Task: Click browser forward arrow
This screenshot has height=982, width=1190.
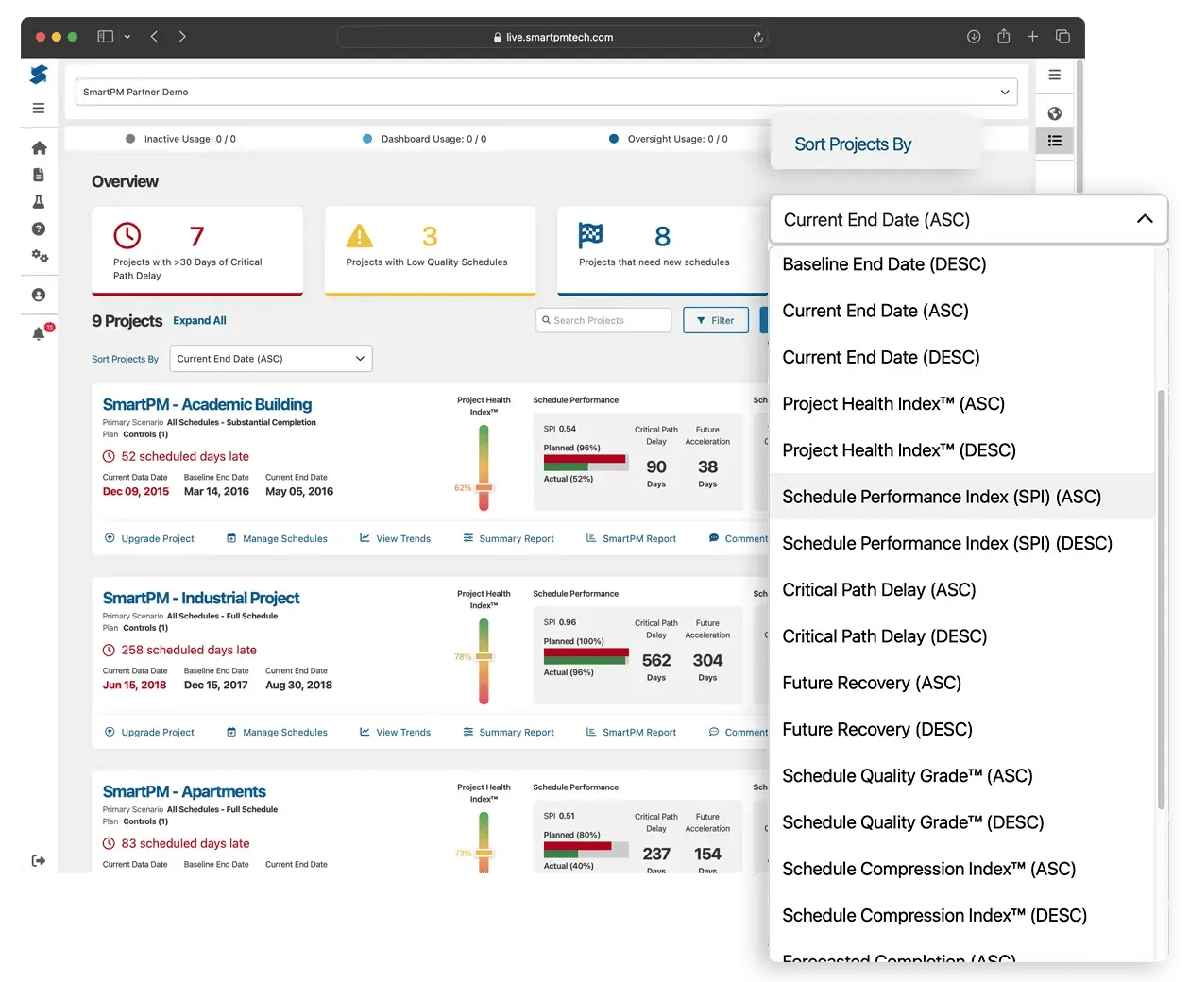Action: (x=182, y=37)
